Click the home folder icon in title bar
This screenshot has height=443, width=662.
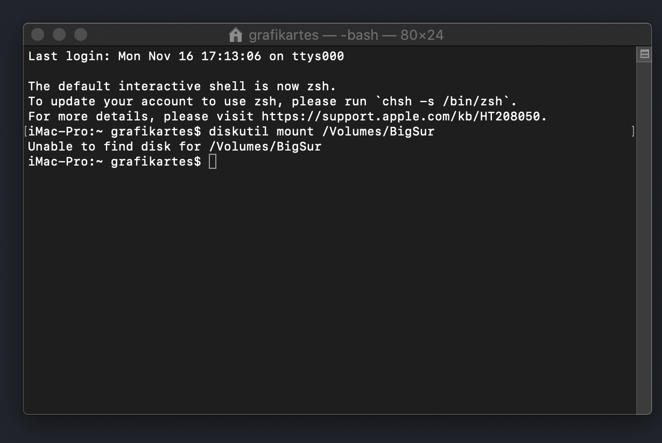[235, 35]
